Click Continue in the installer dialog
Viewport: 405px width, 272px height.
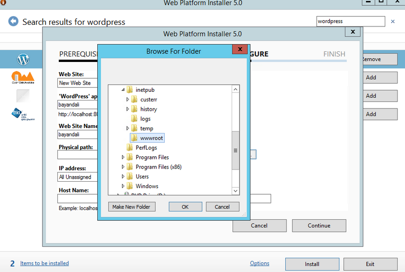point(319,225)
